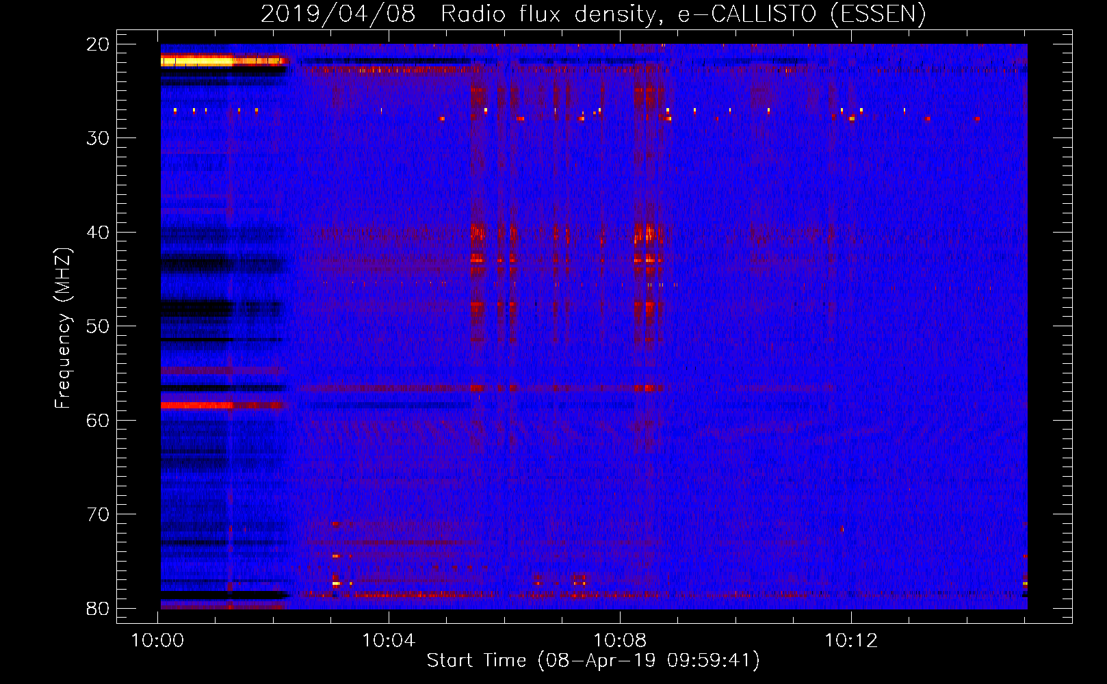Click the plot title "Radio flux density, e-CALLISTO (ESSEN)"

pos(683,14)
